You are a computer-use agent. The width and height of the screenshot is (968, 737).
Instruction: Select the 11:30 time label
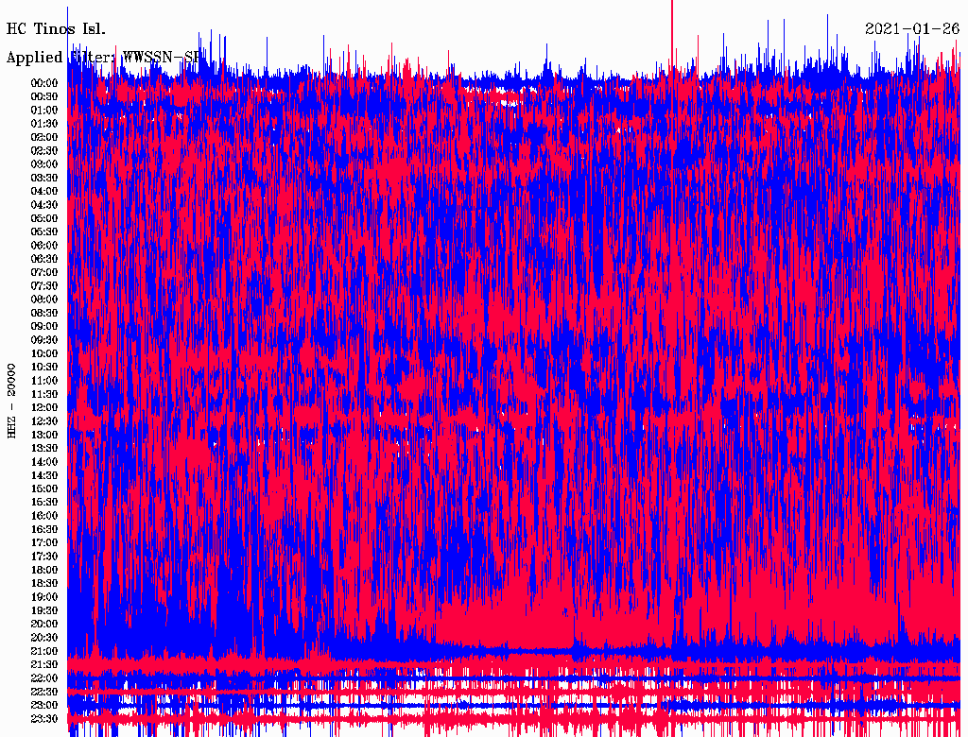point(43,394)
